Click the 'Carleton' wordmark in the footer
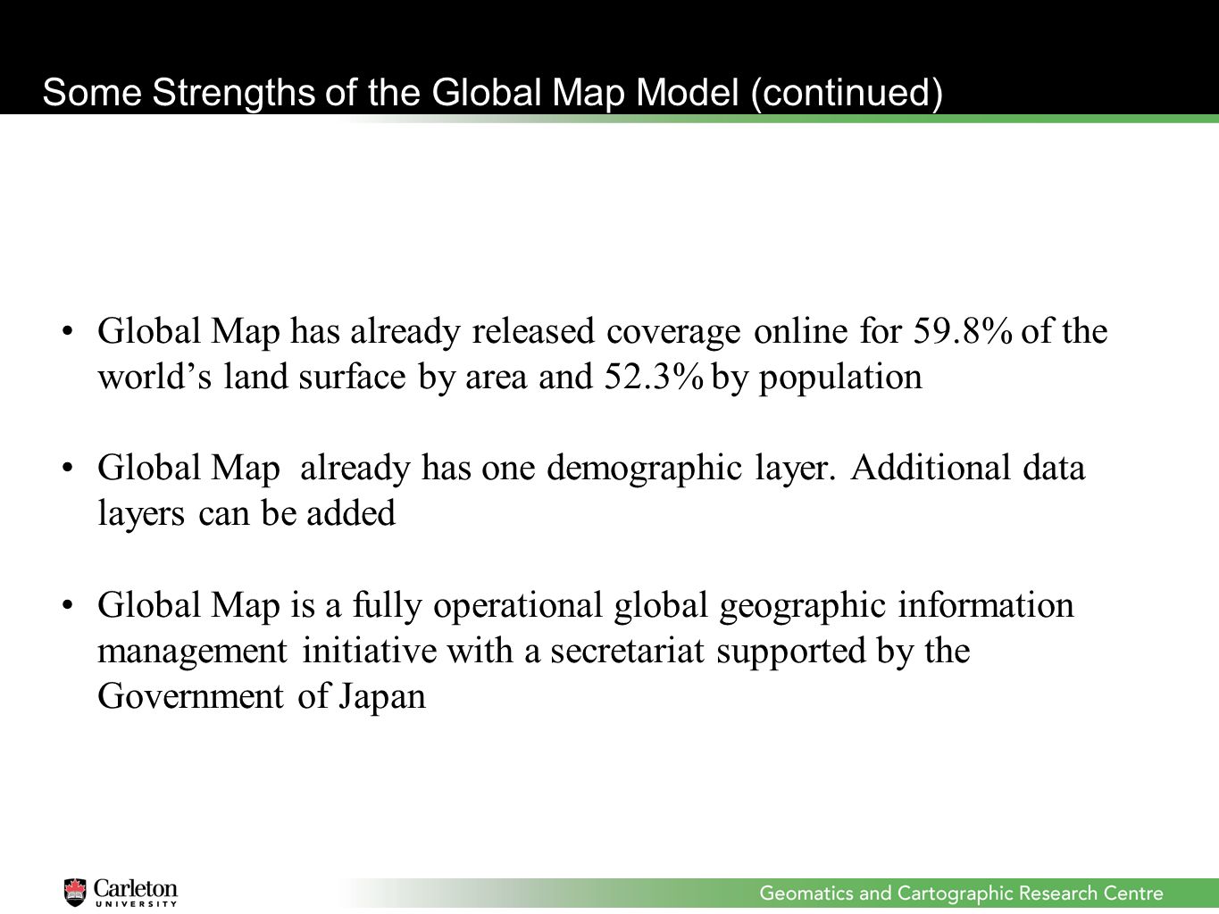Viewport: 1219px width, 914px height. tap(136, 888)
